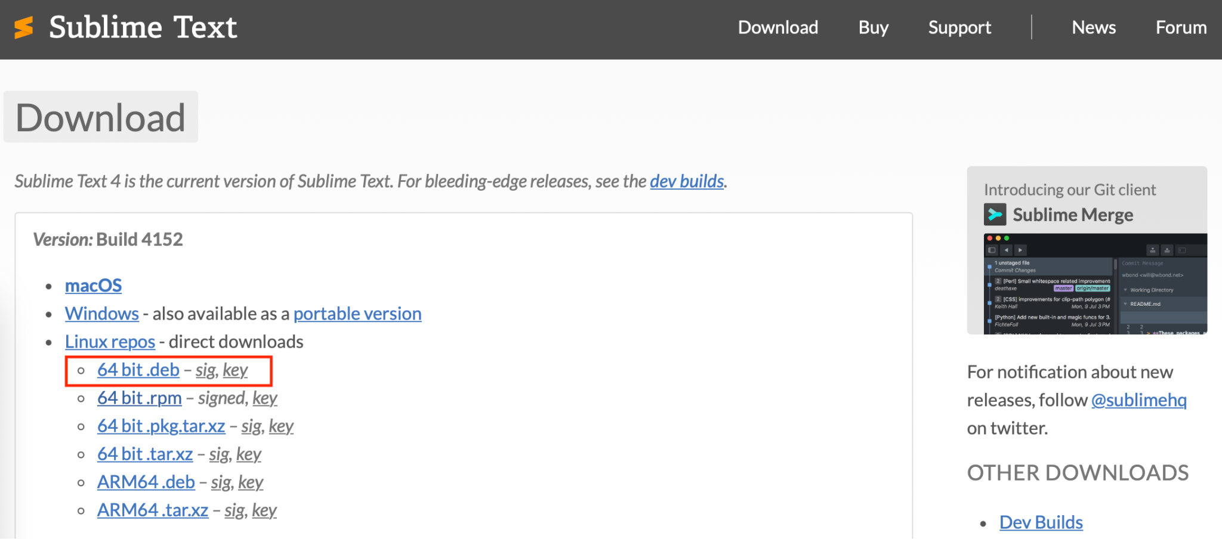
Task: Click key link for ARM64 .deb
Action: point(251,482)
